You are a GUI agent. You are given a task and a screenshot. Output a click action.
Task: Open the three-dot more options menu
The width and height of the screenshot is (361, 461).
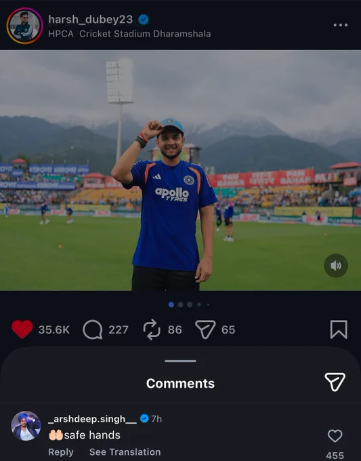[341, 25]
